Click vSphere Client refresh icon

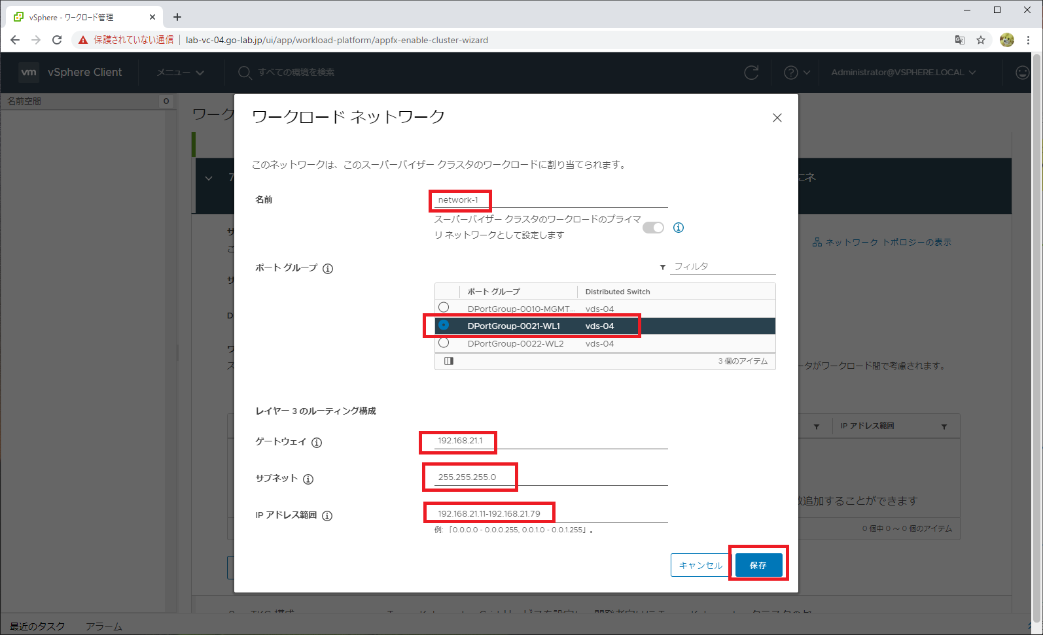(x=751, y=72)
